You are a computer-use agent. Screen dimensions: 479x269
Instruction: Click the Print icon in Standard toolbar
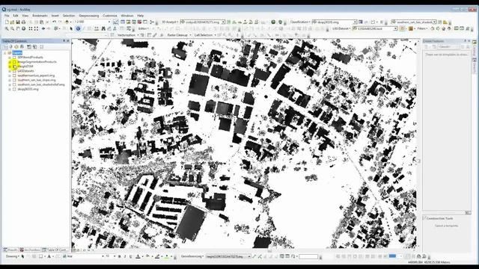tap(23, 22)
